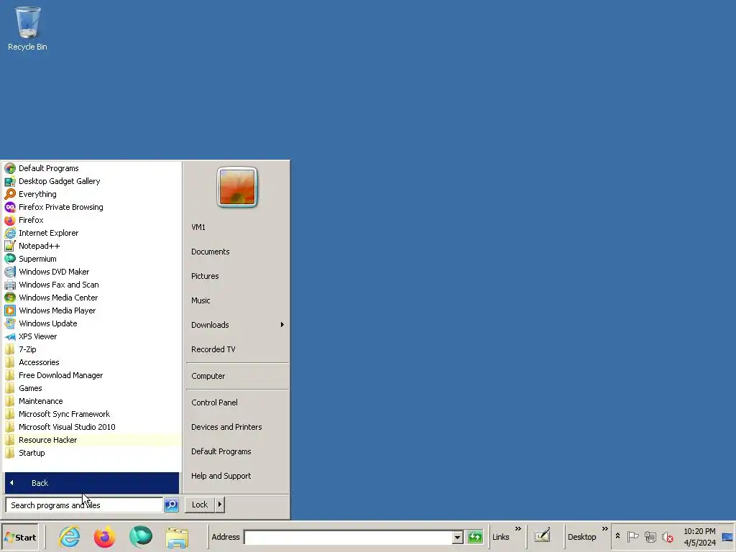Open the Pictures library
Screen dimensions: 736x552
[x=237, y=276]
